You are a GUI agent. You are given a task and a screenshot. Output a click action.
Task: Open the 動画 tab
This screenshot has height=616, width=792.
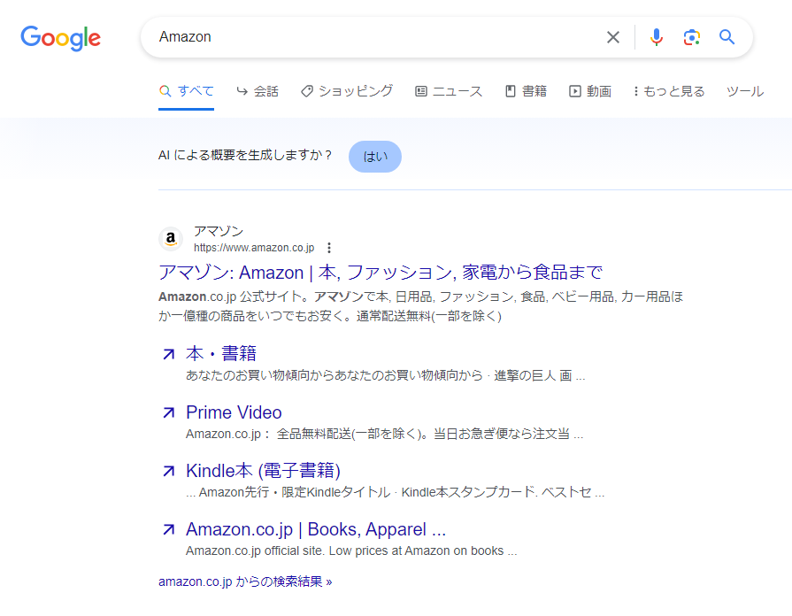click(590, 91)
